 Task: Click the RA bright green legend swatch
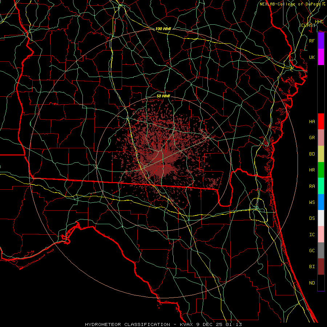point(321,186)
